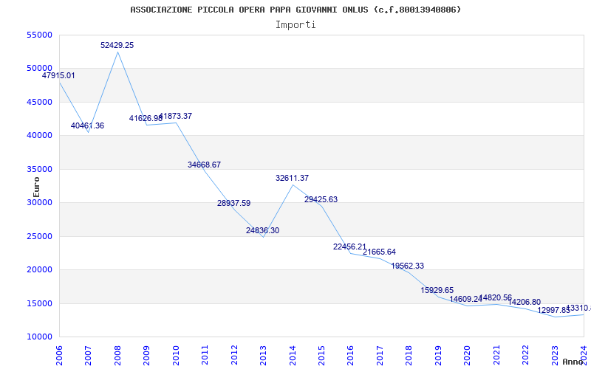Image resolution: width=591 pixels, height=369 pixels.
Task: Click the 25000 y-axis label
Action: click(40, 236)
